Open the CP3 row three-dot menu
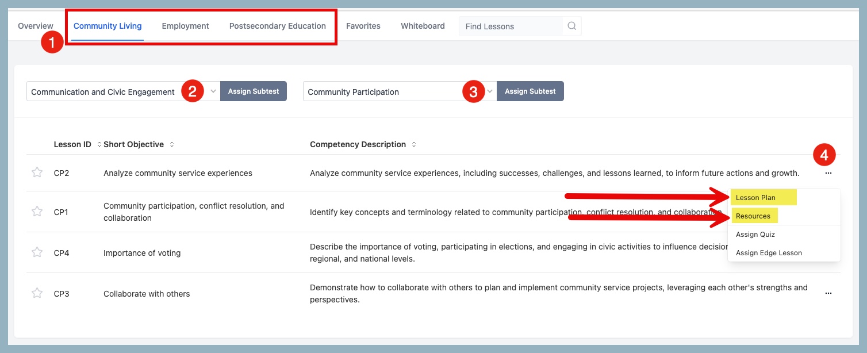 [828, 293]
